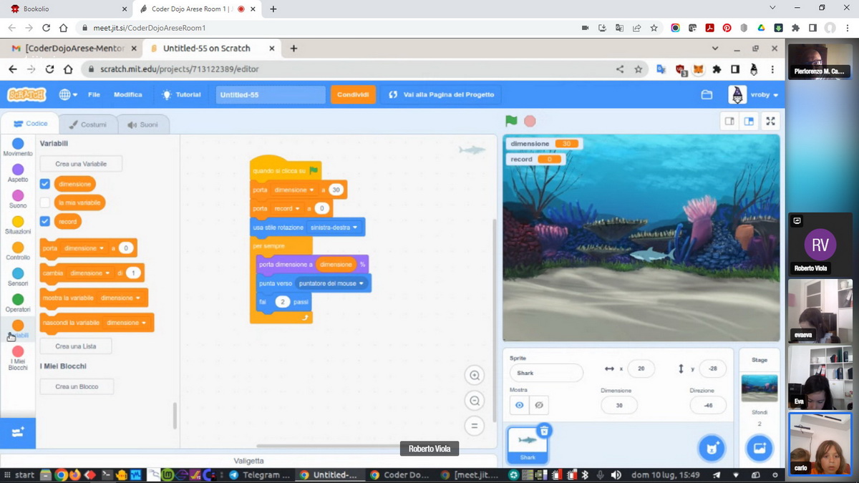859x483 pixels.
Task: Click the orange Condividi button
Action: coord(353,94)
